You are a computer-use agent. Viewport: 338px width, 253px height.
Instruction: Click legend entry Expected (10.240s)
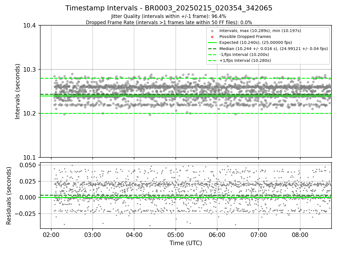click(x=256, y=42)
